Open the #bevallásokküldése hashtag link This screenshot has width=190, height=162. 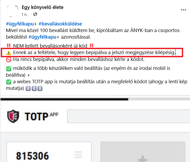click(60, 24)
